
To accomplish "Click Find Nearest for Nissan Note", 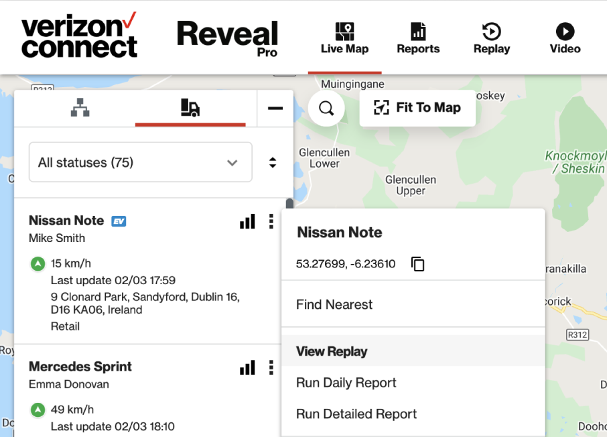I will pyautogui.click(x=334, y=304).
